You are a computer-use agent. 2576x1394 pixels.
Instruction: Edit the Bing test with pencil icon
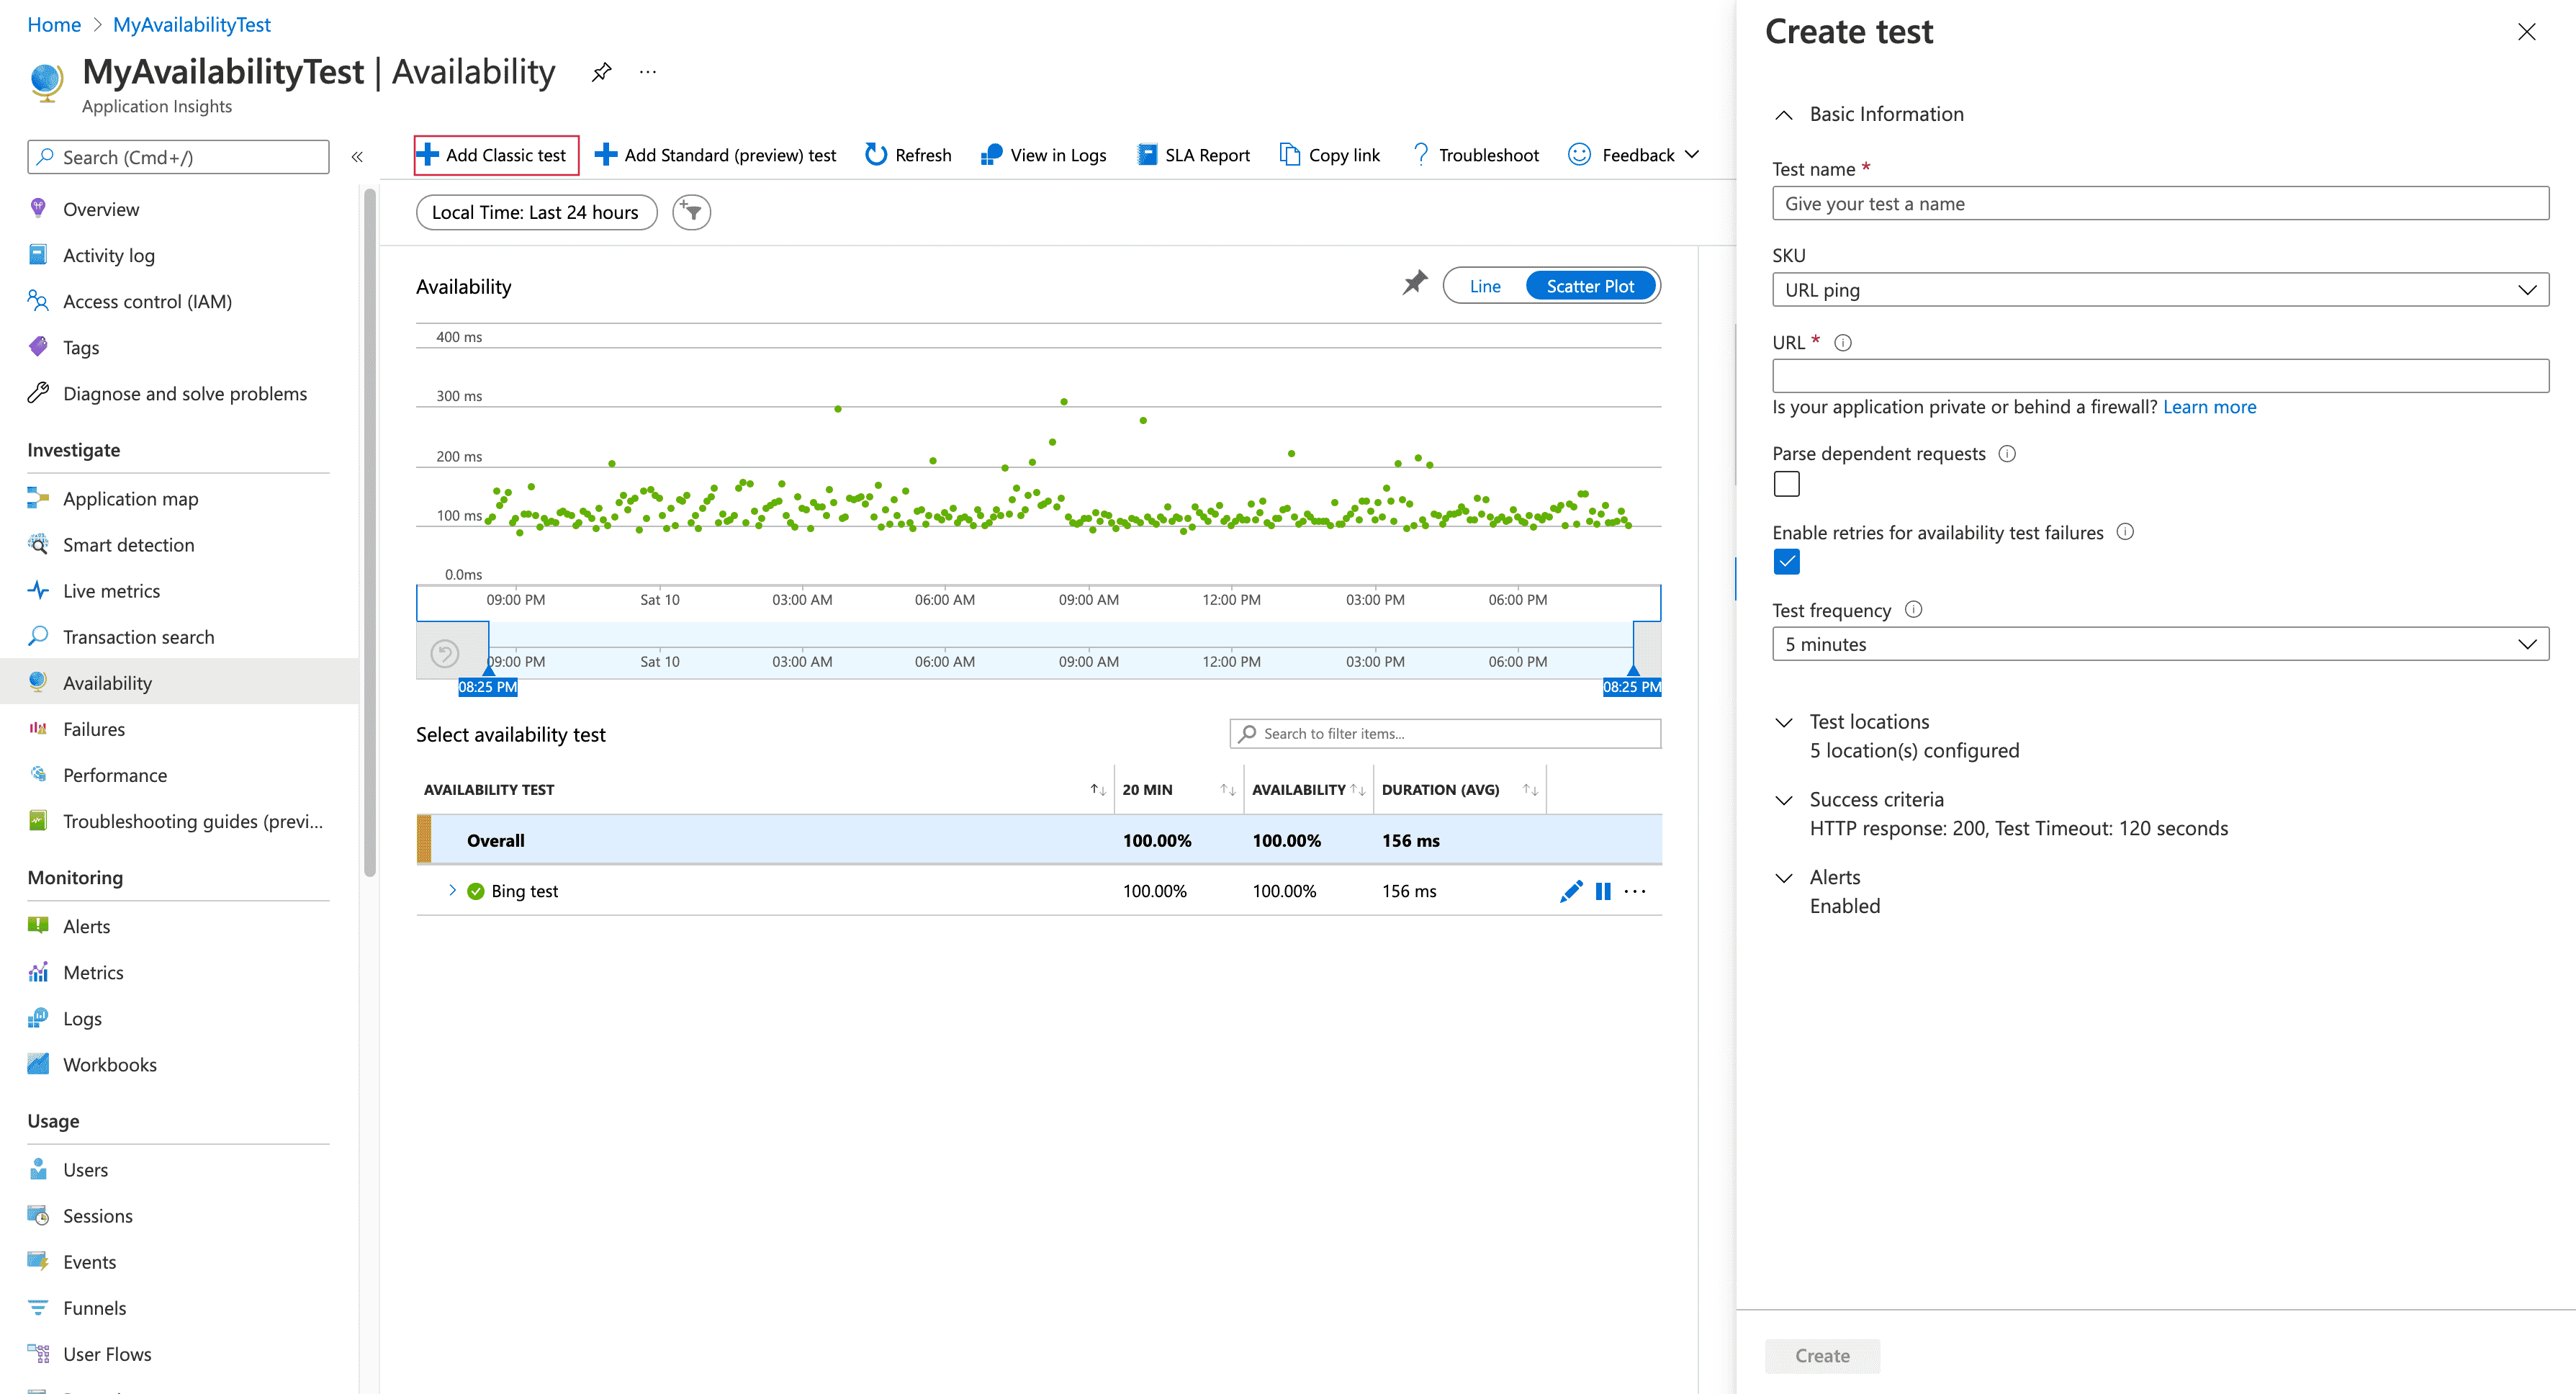coord(1570,891)
